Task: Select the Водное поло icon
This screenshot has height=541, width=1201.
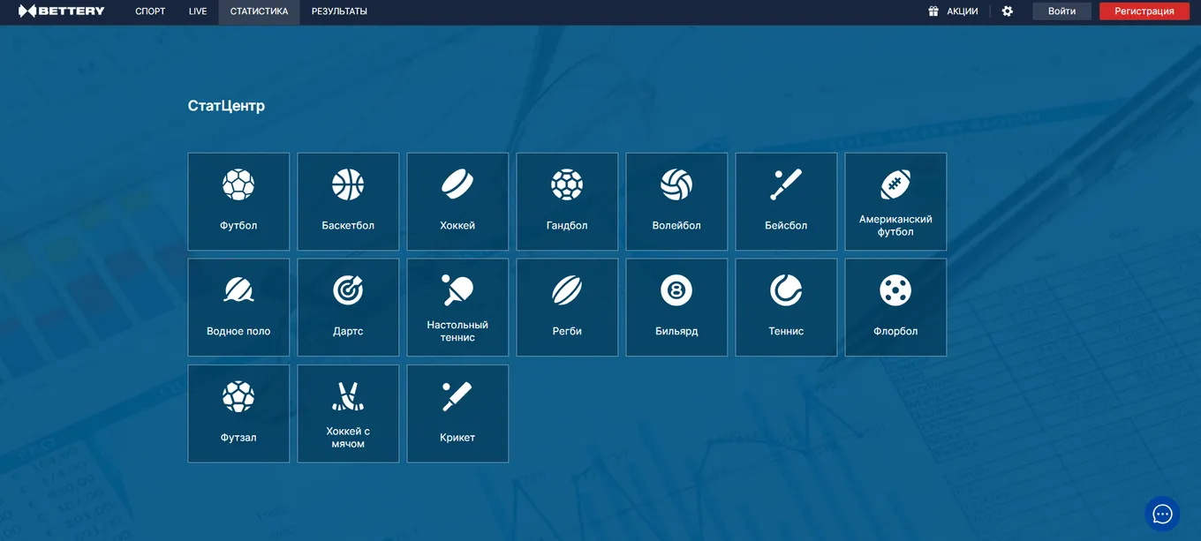Action: 238,290
